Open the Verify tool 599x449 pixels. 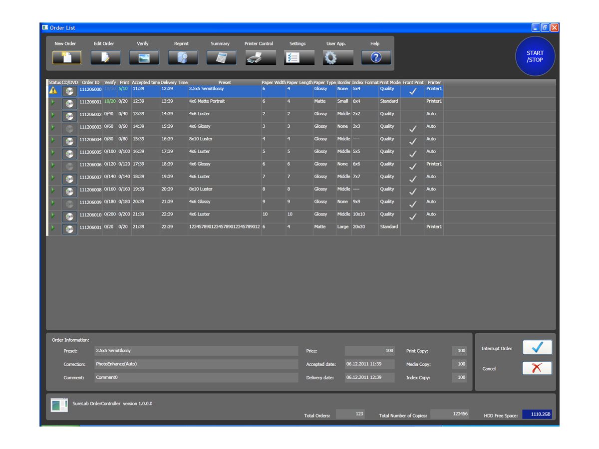(145, 57)
